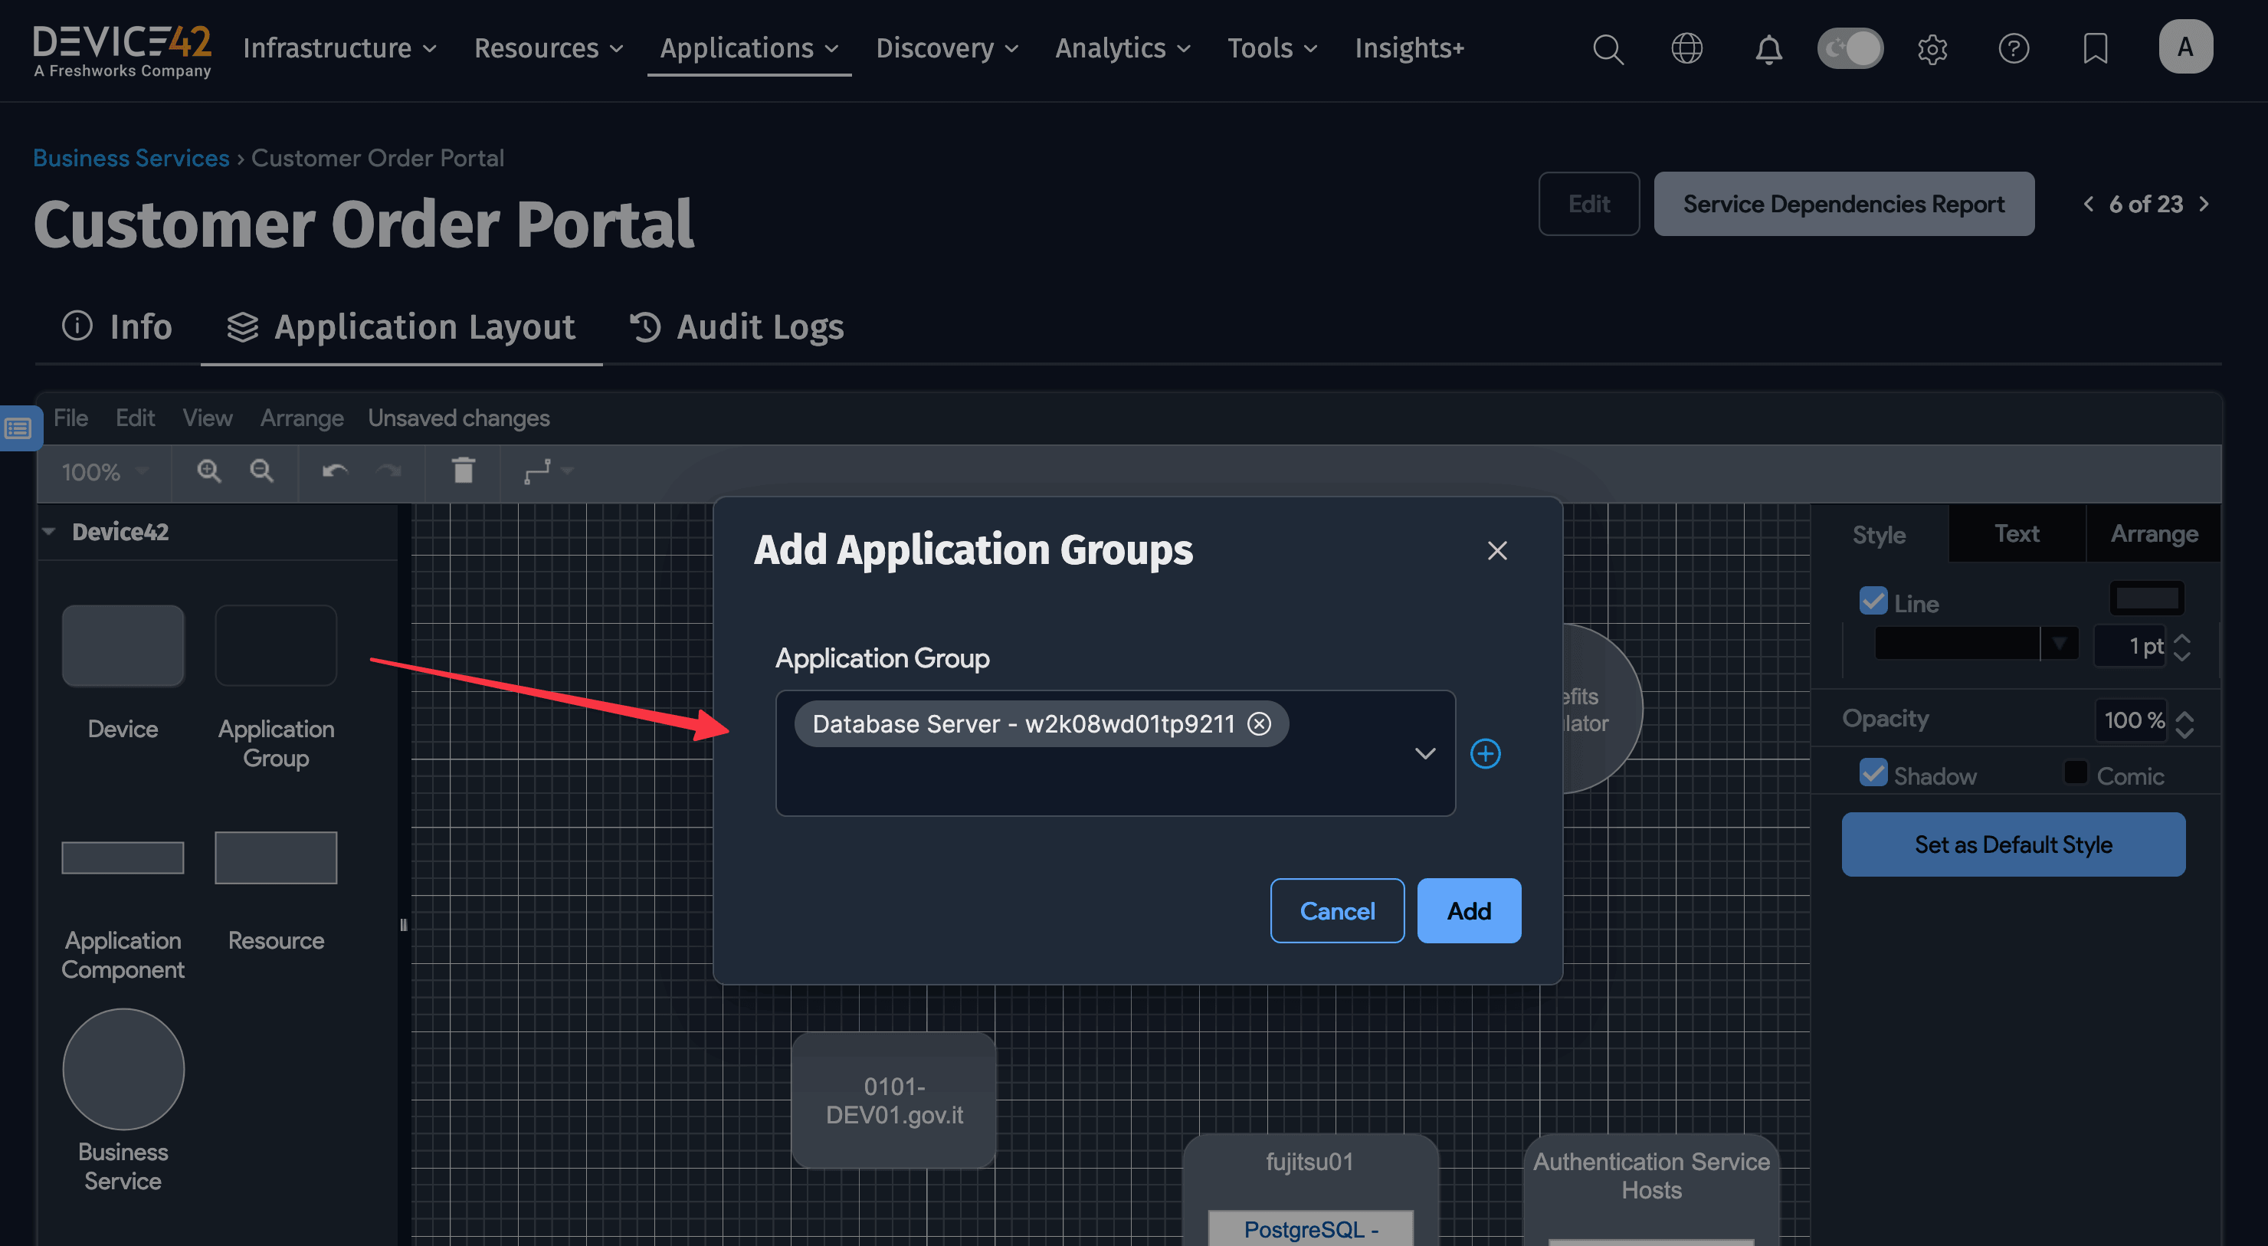
Task: Click the zoom in magnifier icon
Action: click(208, 472)
